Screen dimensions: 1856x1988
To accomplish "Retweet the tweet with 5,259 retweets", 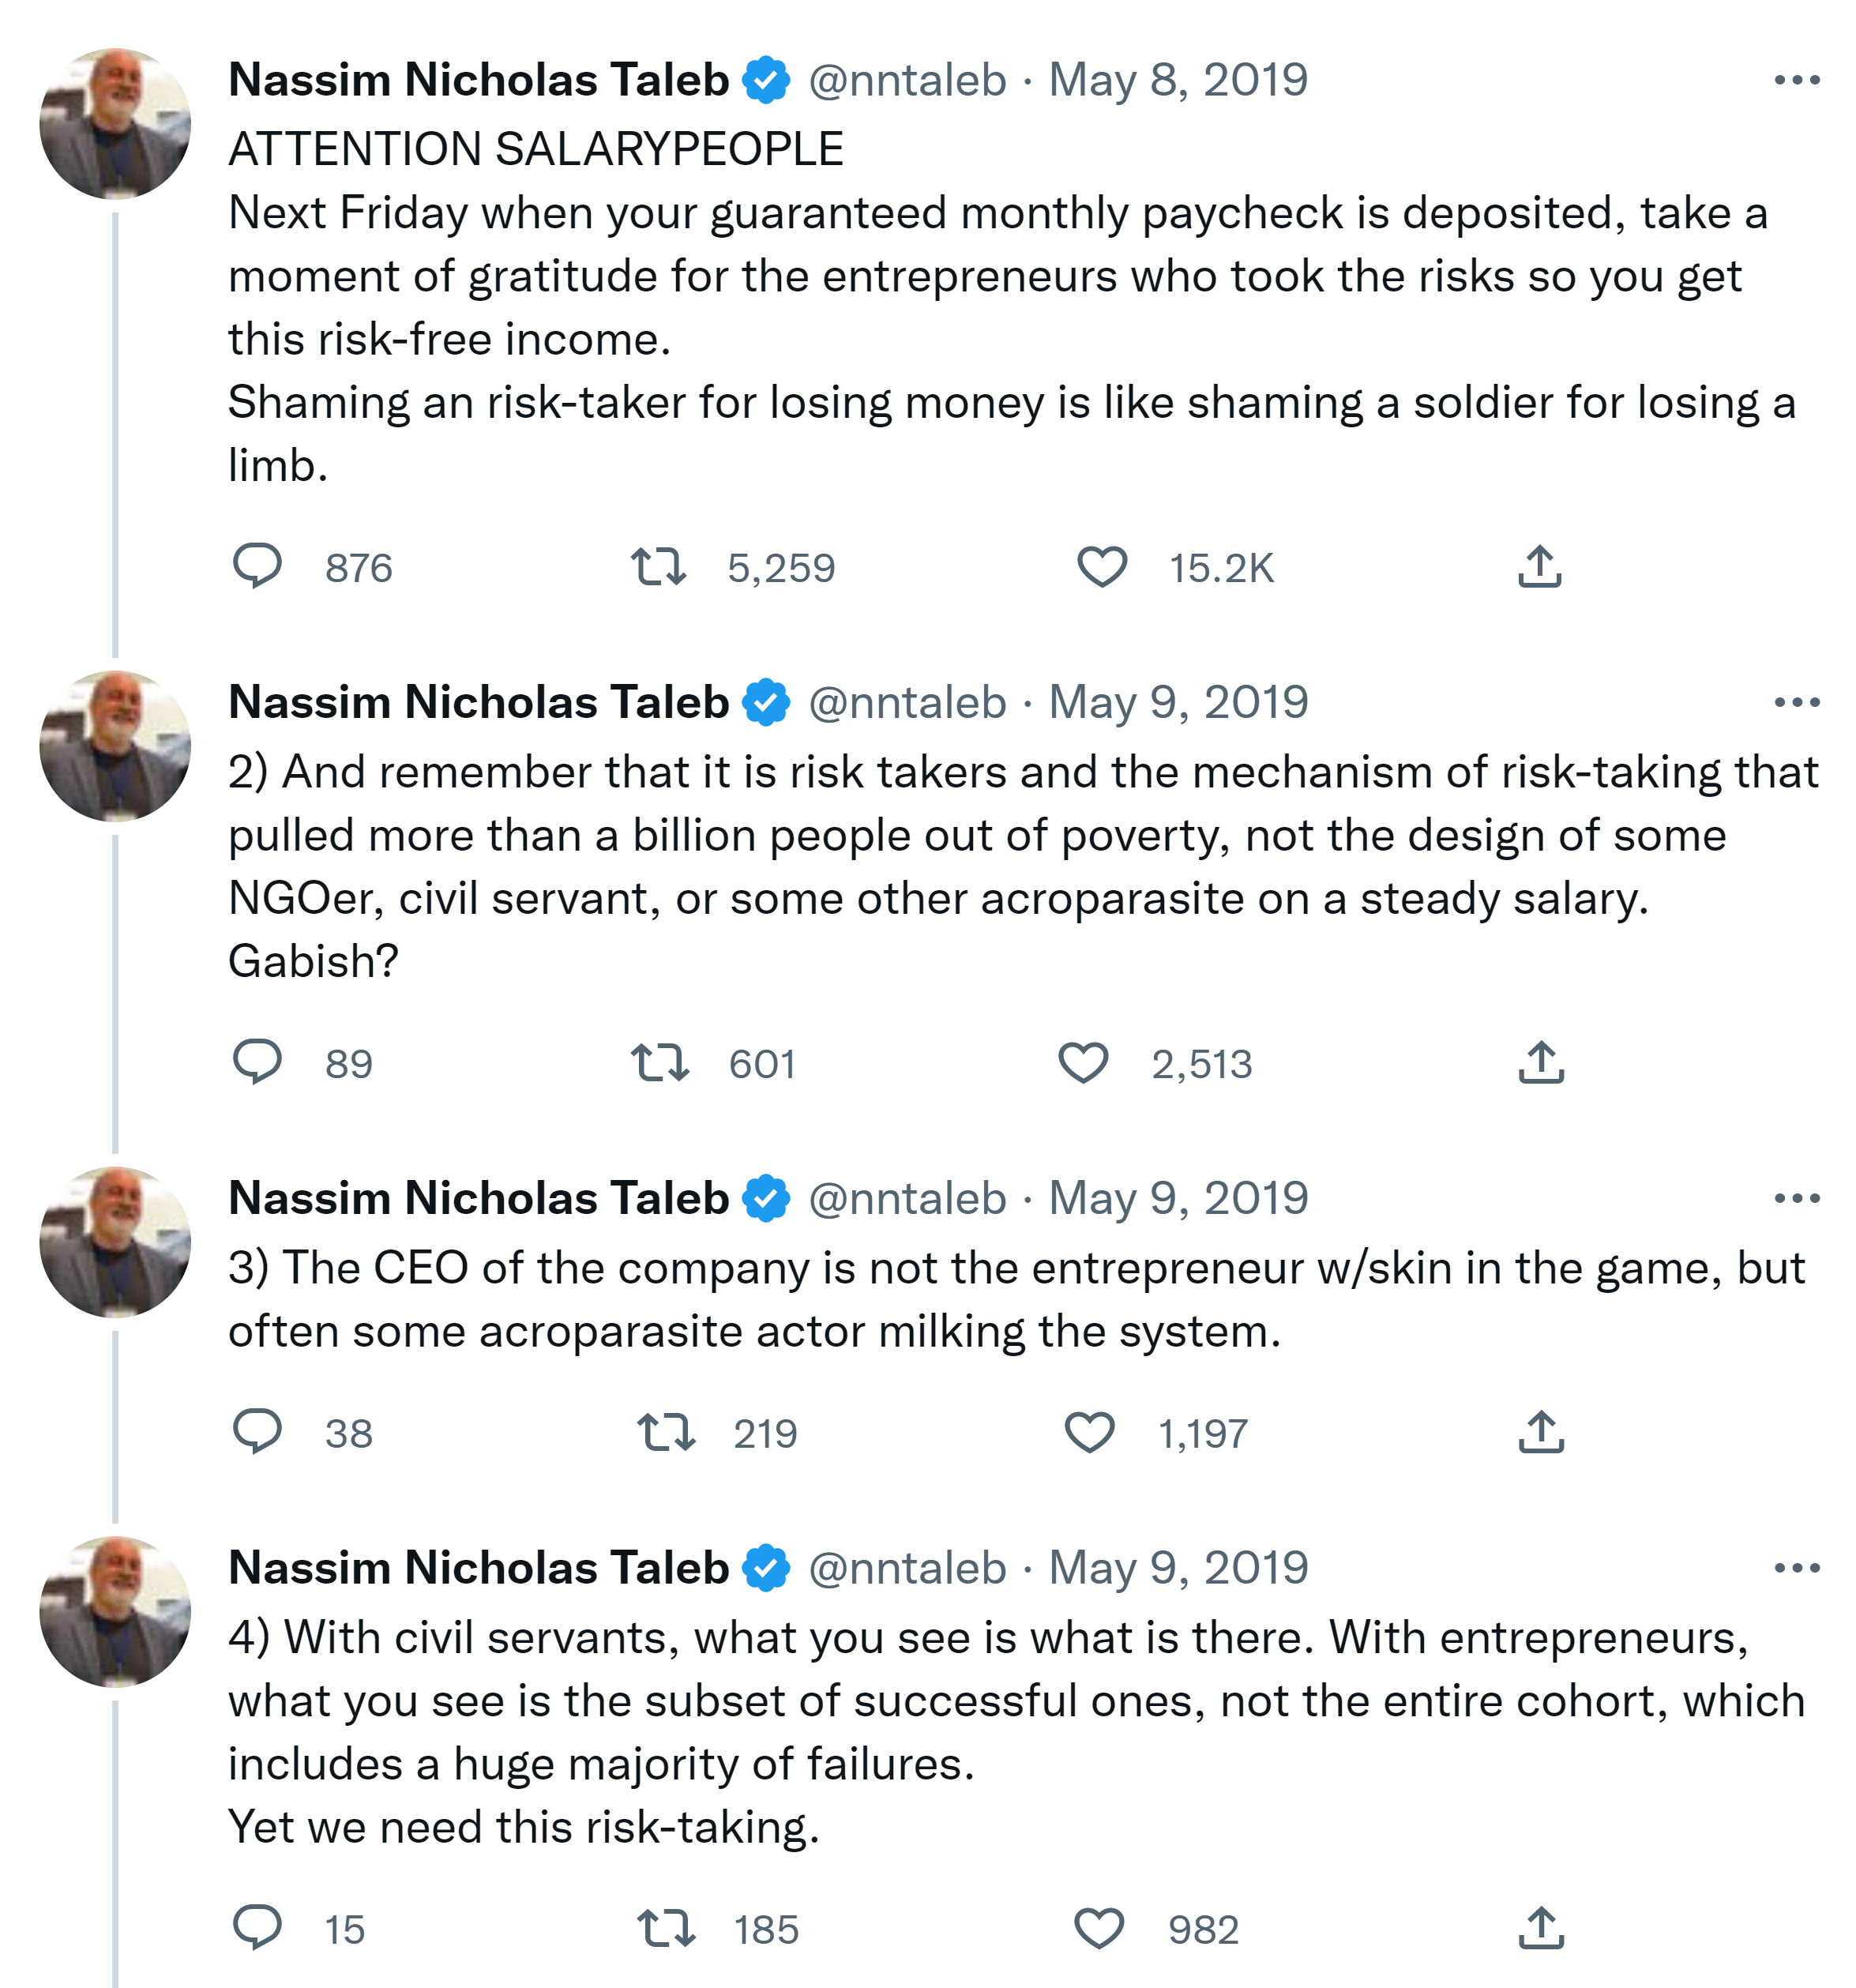I will [x=658, y=566].
